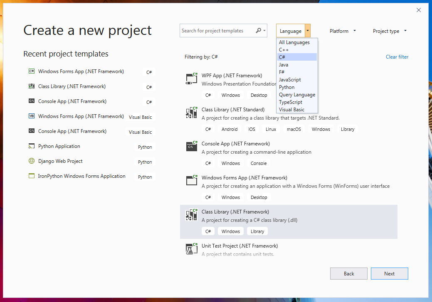Choose JavaScript from the language list

pos(297,80)
